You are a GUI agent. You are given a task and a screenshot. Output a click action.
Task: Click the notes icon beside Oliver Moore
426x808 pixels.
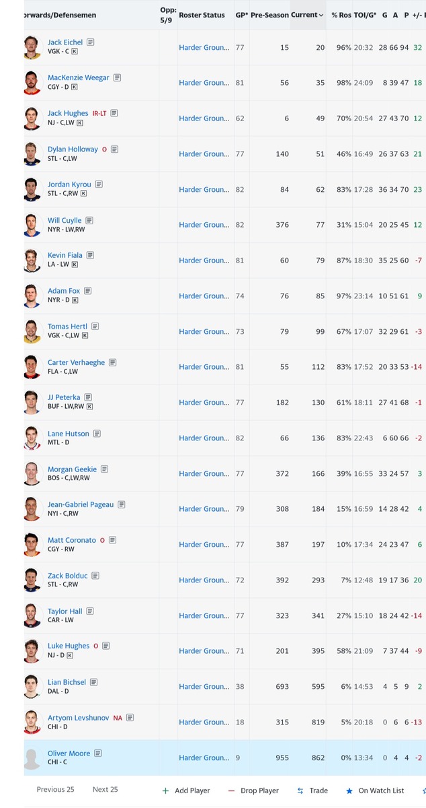point(98,753)
